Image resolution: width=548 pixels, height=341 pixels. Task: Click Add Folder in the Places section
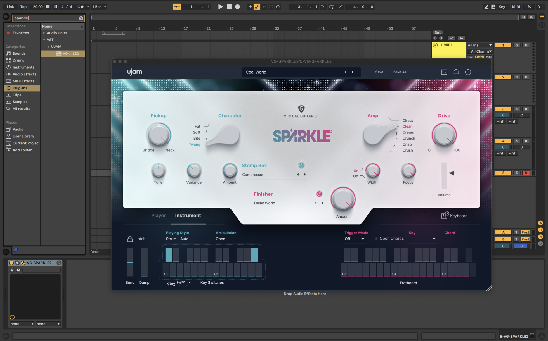pos(23,150)
